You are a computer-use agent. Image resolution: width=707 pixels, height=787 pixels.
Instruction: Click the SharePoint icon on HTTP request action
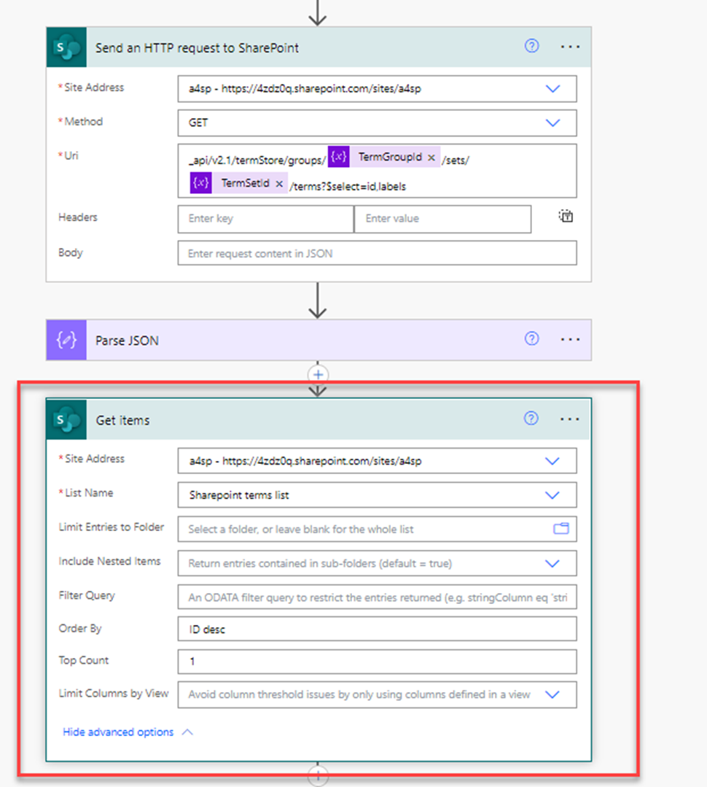point(66,47)
